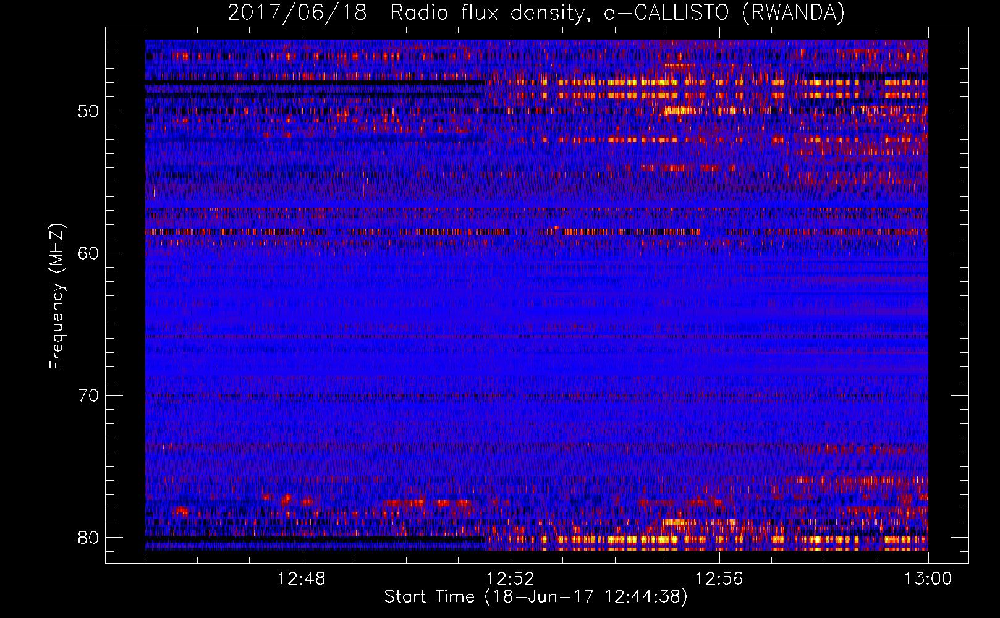Select the 50 frequency tick label

[x=89, y=112]
